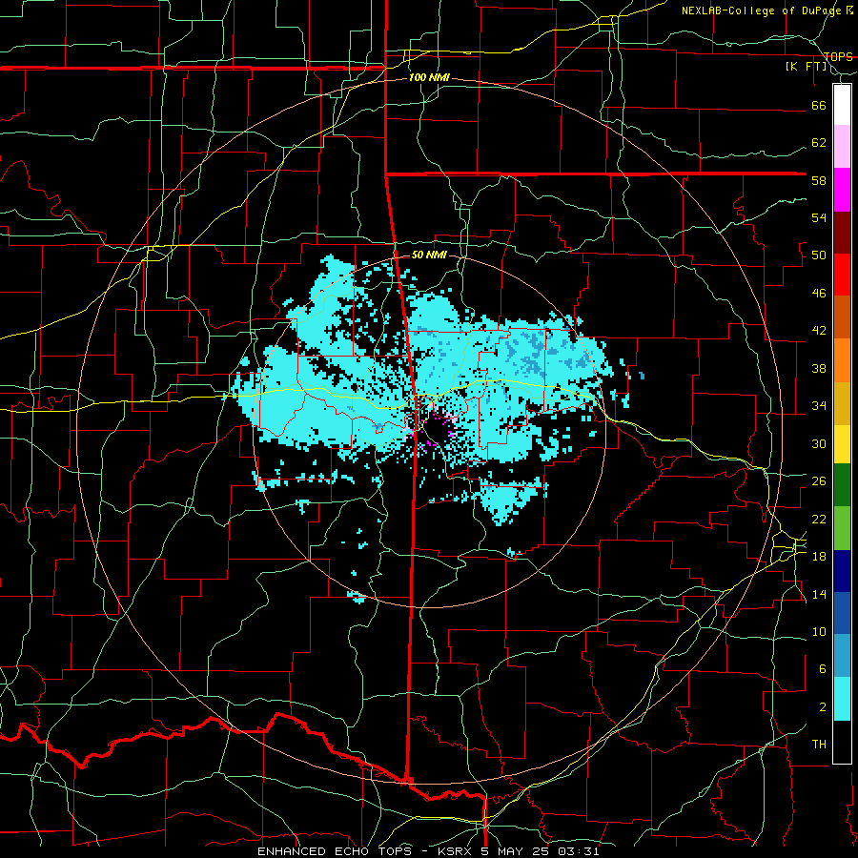Select the bright orange legend swatch
Image resolution: width=858 pixels, height=858 pixels.
pos(842,359)
